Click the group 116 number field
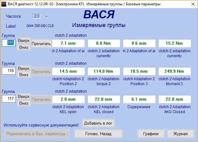The image size is (198, 142). (9, 71)
